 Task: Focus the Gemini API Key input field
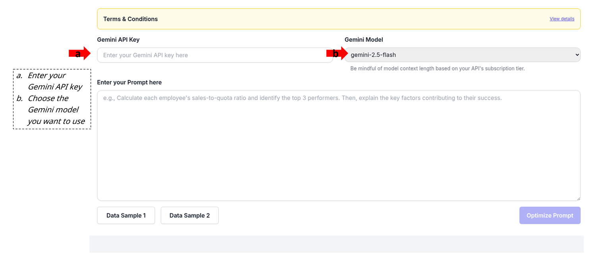[214, 55]
